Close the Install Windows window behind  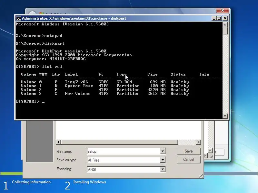point(223,10)
